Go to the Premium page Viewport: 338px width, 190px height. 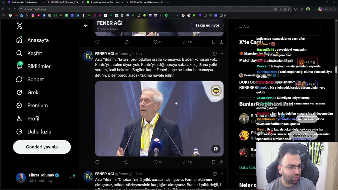coord(32,106)
